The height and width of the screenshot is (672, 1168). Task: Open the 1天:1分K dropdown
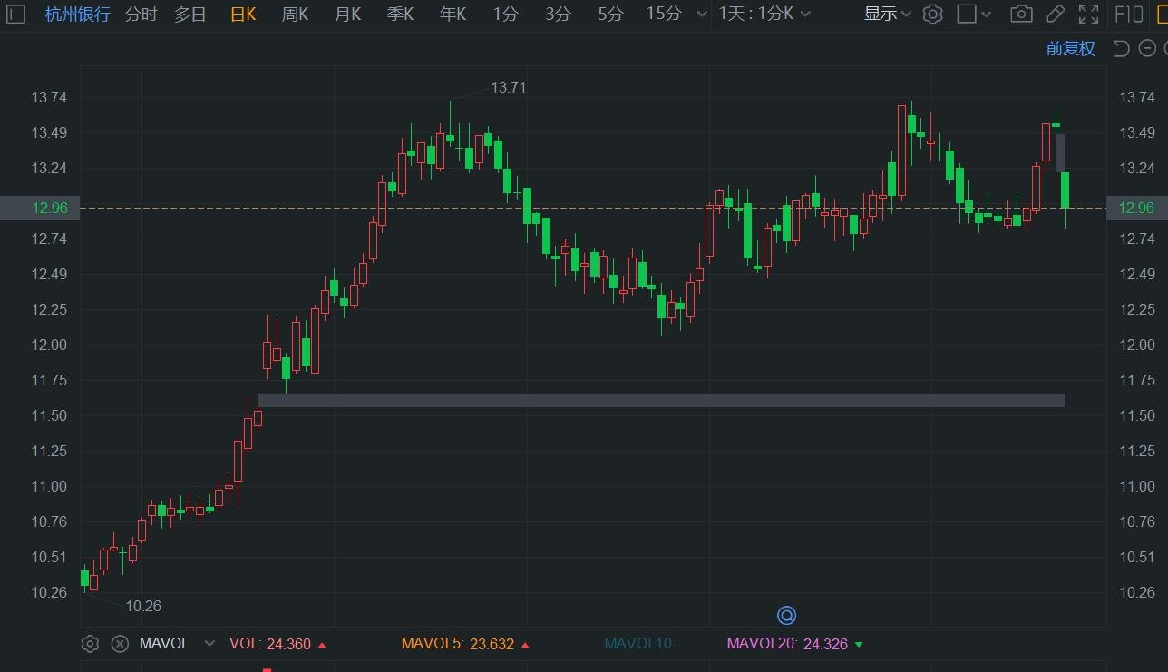tap(765, 14)
